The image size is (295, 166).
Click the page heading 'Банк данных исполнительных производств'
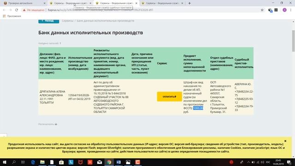90,33
